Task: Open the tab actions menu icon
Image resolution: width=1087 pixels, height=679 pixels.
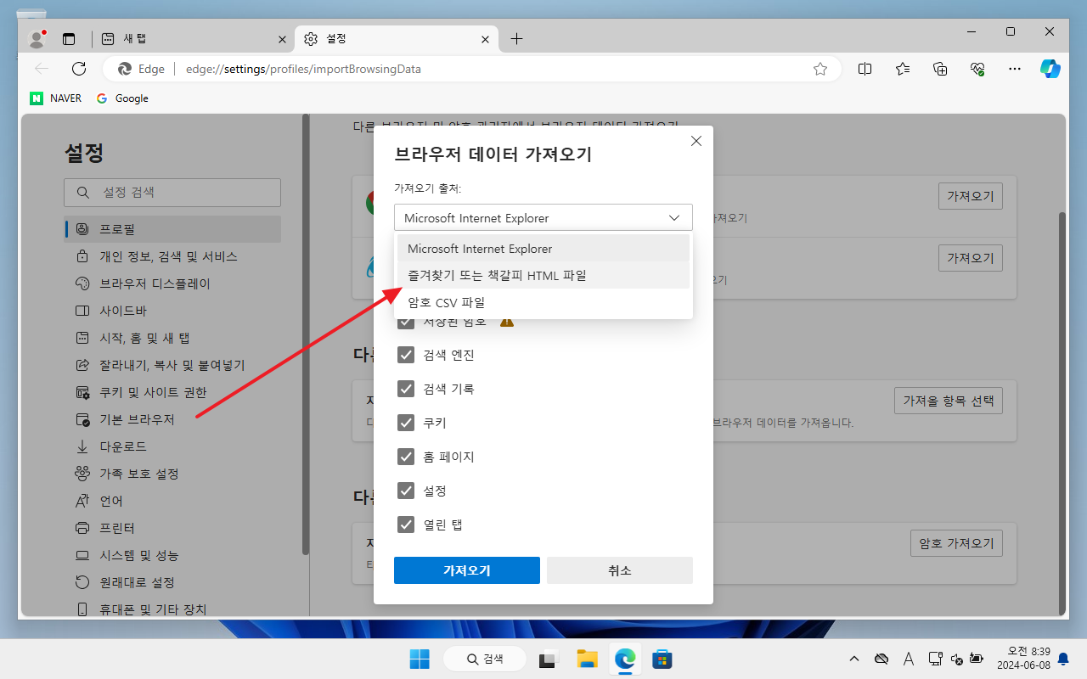Action: pyautogui.click(x=69, y=39)
